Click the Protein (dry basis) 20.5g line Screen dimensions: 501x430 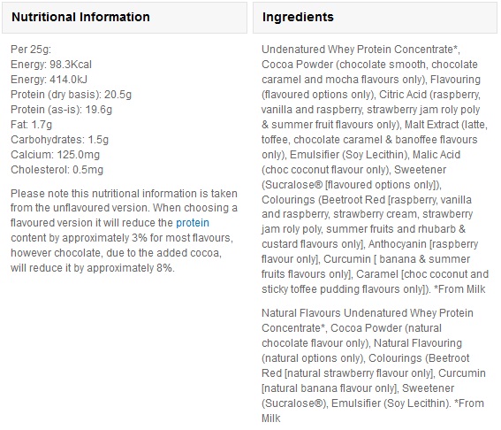pyautogui.click(x=71, y=95)
